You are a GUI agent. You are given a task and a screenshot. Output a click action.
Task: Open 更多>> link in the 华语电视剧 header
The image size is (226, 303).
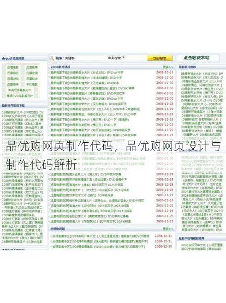click(x=168, y=229)
